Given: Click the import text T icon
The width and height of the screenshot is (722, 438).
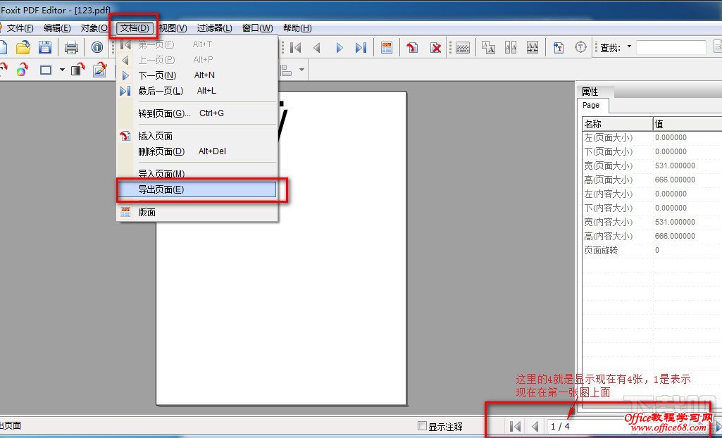Looking at the screenshot, I should click(559, 47).
